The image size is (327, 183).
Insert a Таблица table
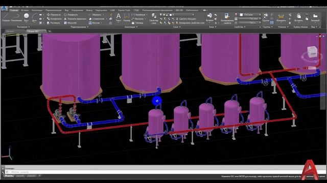point(137,23)
